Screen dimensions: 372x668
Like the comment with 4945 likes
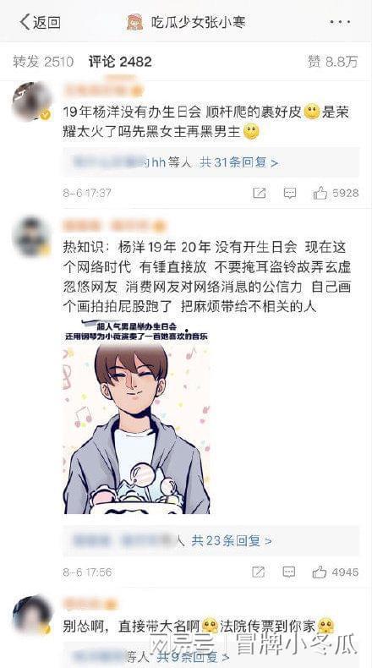tap(336, 572)
